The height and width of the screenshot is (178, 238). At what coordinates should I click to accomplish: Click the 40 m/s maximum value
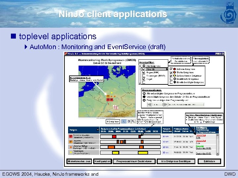coord(166,136)
